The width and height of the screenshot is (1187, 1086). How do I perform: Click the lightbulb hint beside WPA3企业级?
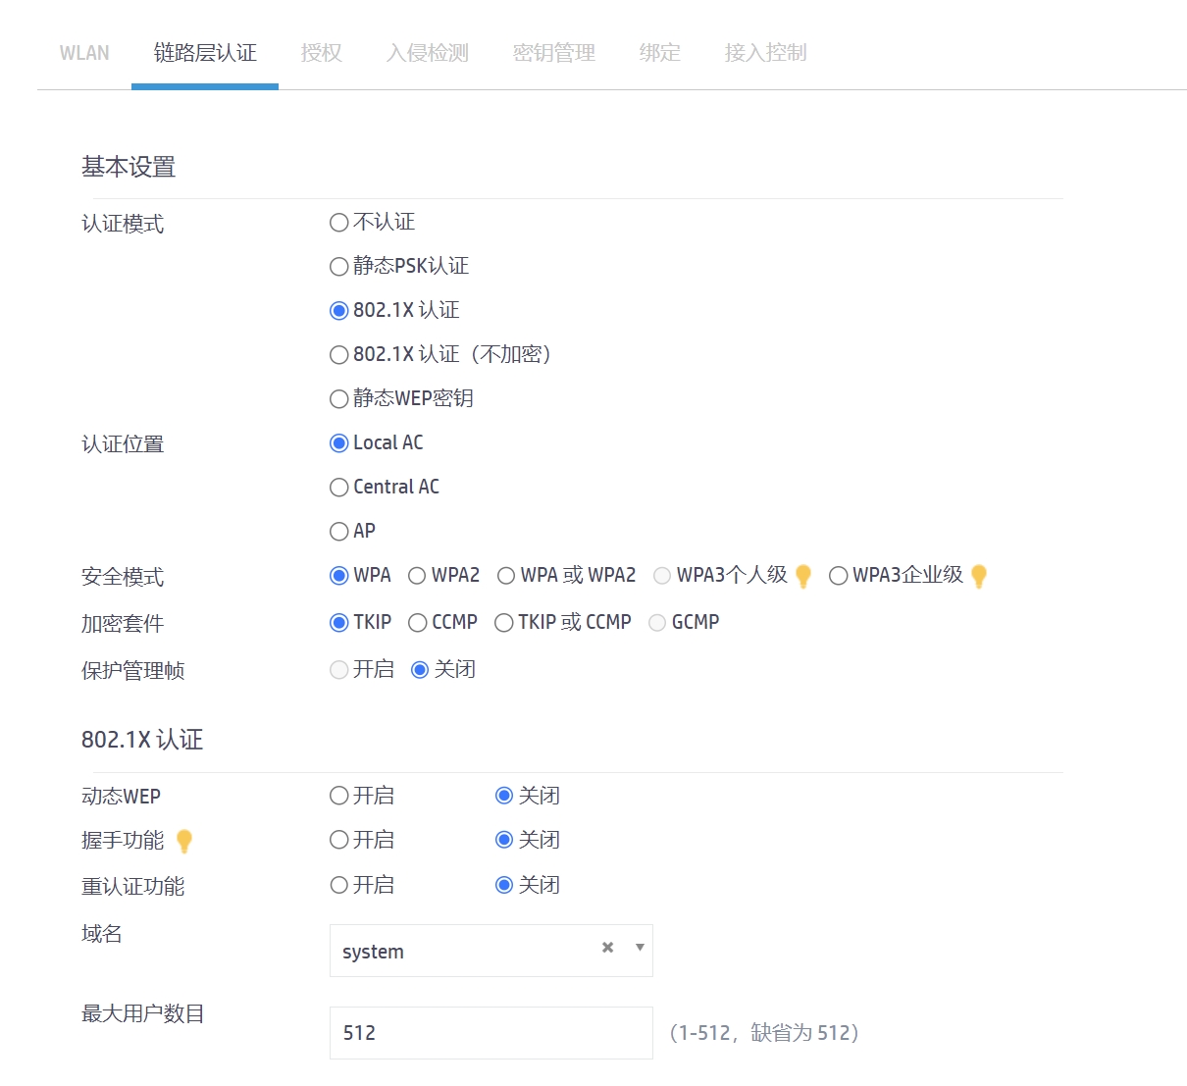click(x=978, y=576)
